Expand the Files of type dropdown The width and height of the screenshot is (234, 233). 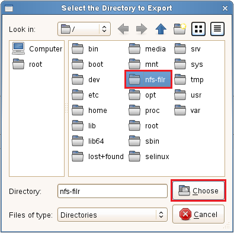113,215
